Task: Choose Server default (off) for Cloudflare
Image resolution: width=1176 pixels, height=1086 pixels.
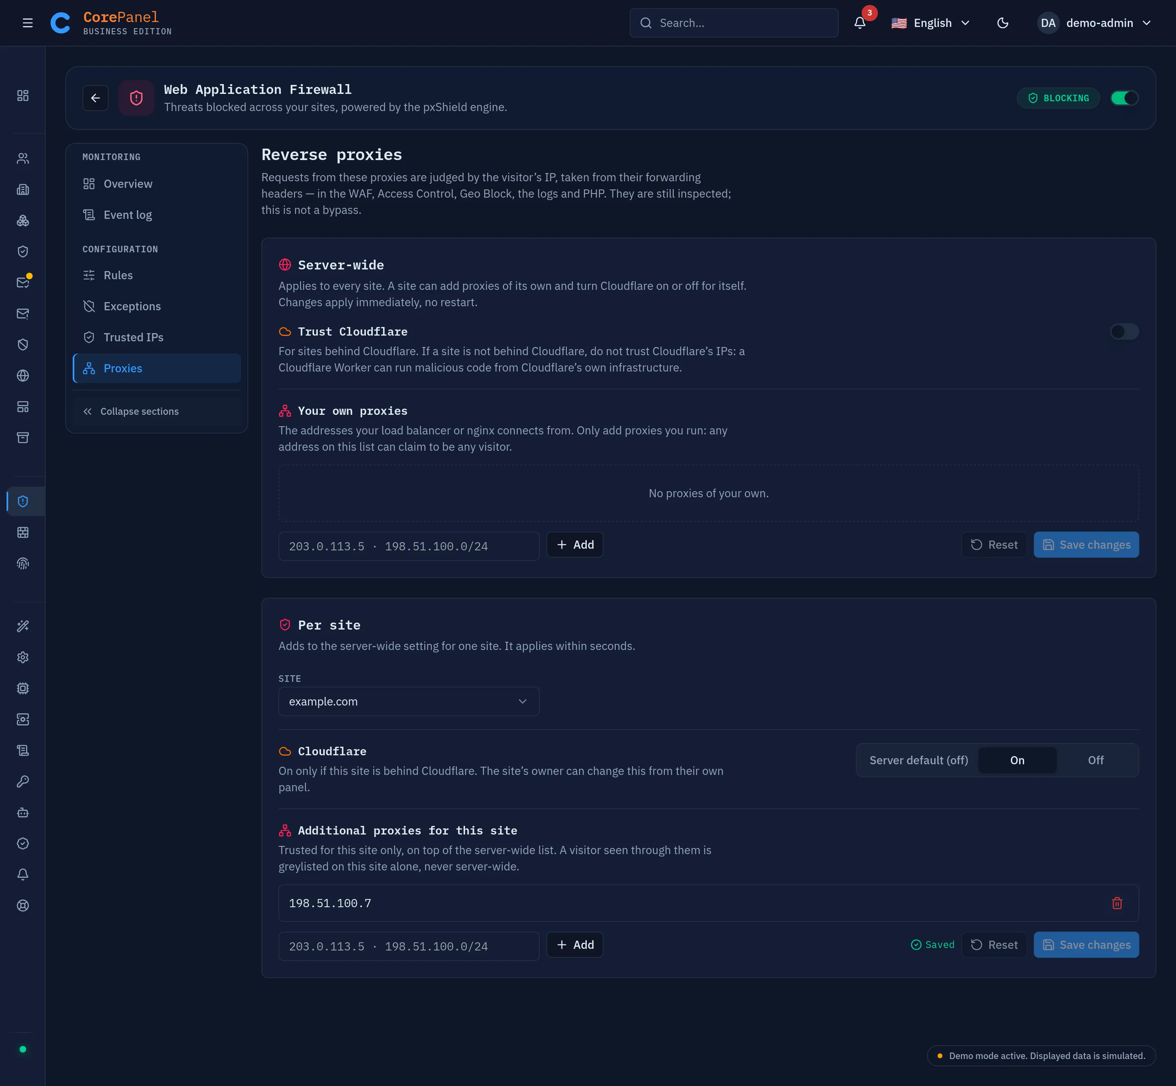Action: [919, 761]
